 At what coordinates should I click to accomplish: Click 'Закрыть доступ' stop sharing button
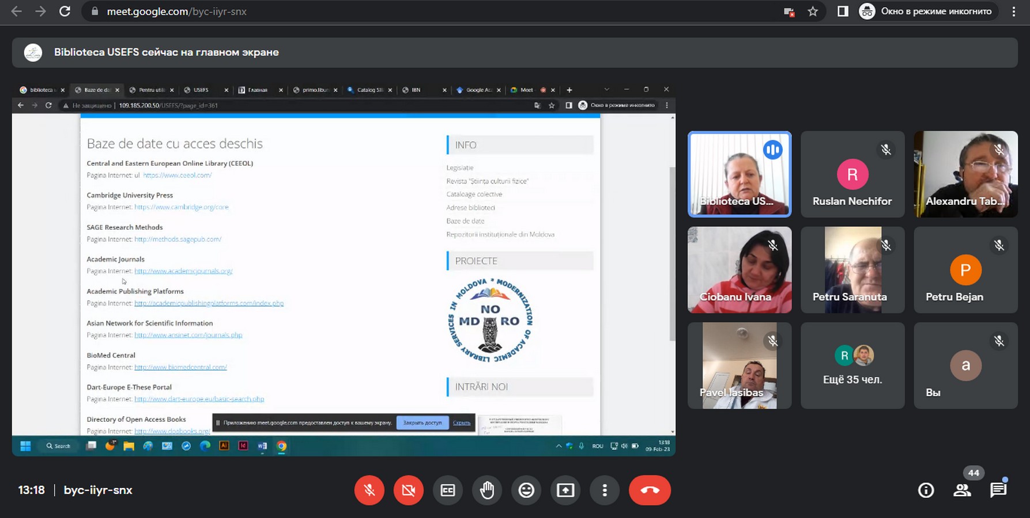[x=422, y=422]
